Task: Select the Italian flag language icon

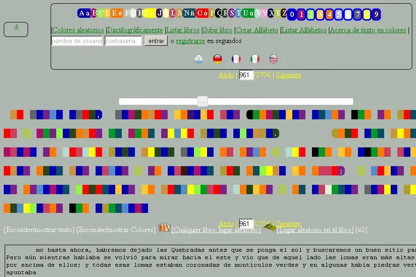Action: pos(255,59)
